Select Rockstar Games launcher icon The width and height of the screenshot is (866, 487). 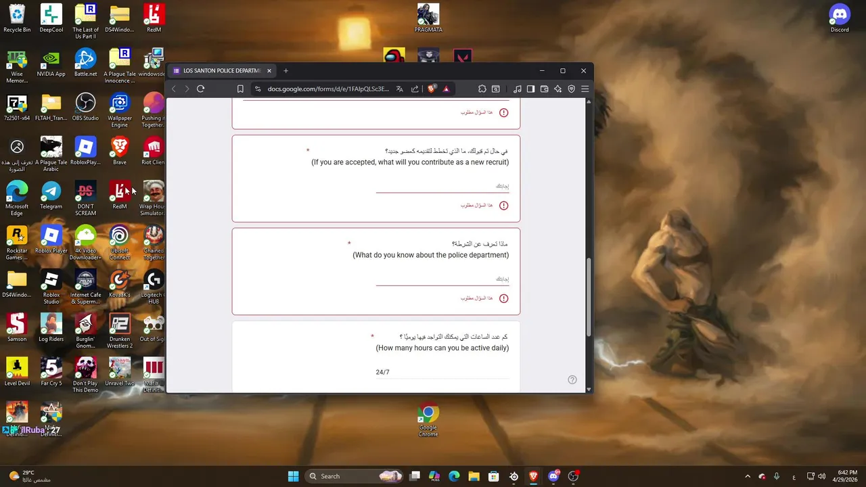(17, 243)
